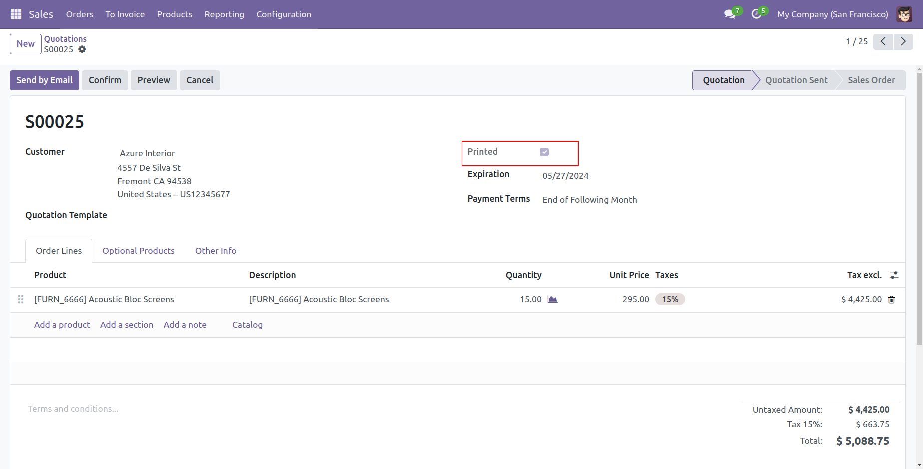Image resolution: width=923 pixels, height=469 pixels.
Task: Click the description cell of Acoustic Bloc Screens
Action: click(x=319, y=299)
